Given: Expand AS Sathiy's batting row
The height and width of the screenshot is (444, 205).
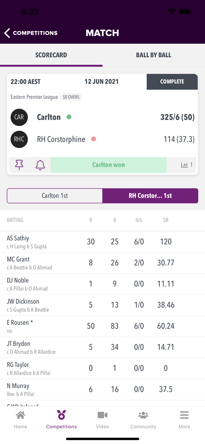Looking at the screenshot, I should coord(102,242).
